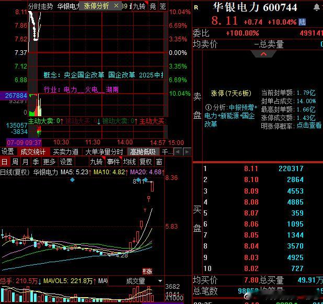The height and width of the screenshot is (304, 323).
Task: Click the 窗 window button
Action: coord(159,162)
